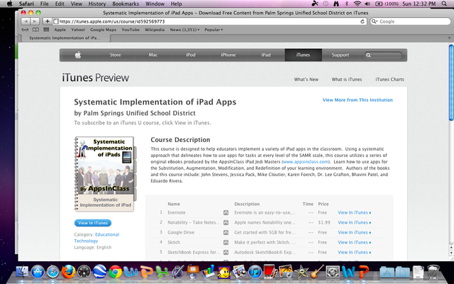
Task: Open iTunes from the dock
Action: pos(255,272)
